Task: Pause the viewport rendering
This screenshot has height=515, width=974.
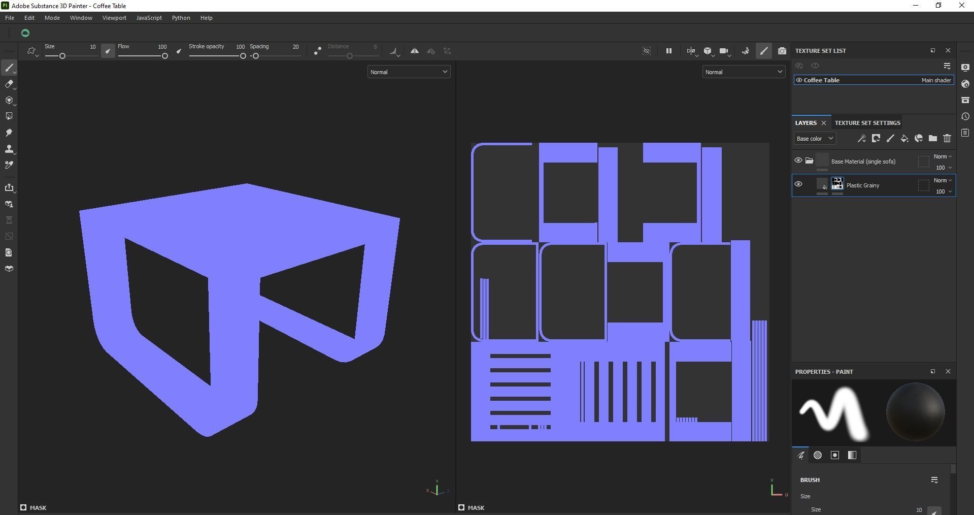Action: (669, 51)
